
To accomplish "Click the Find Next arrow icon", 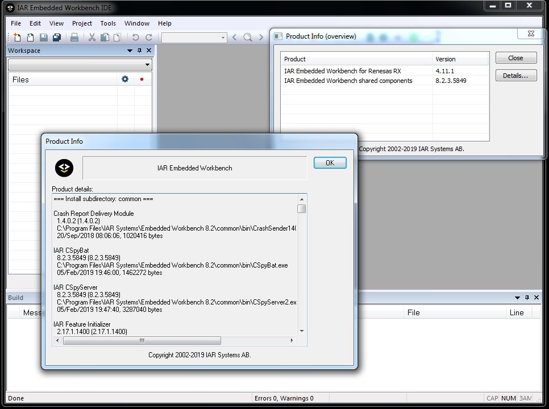I will click(261, 37).
